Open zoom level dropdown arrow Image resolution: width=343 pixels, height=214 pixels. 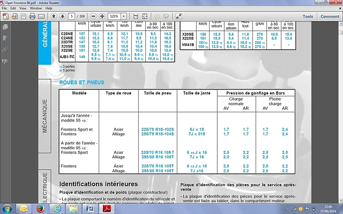pyautogui.click(x=124, y=16)
